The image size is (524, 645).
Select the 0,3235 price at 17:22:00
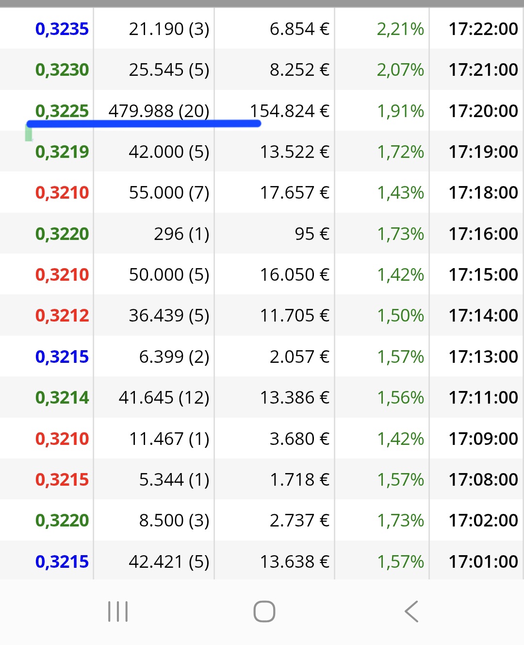coord(62,29)
